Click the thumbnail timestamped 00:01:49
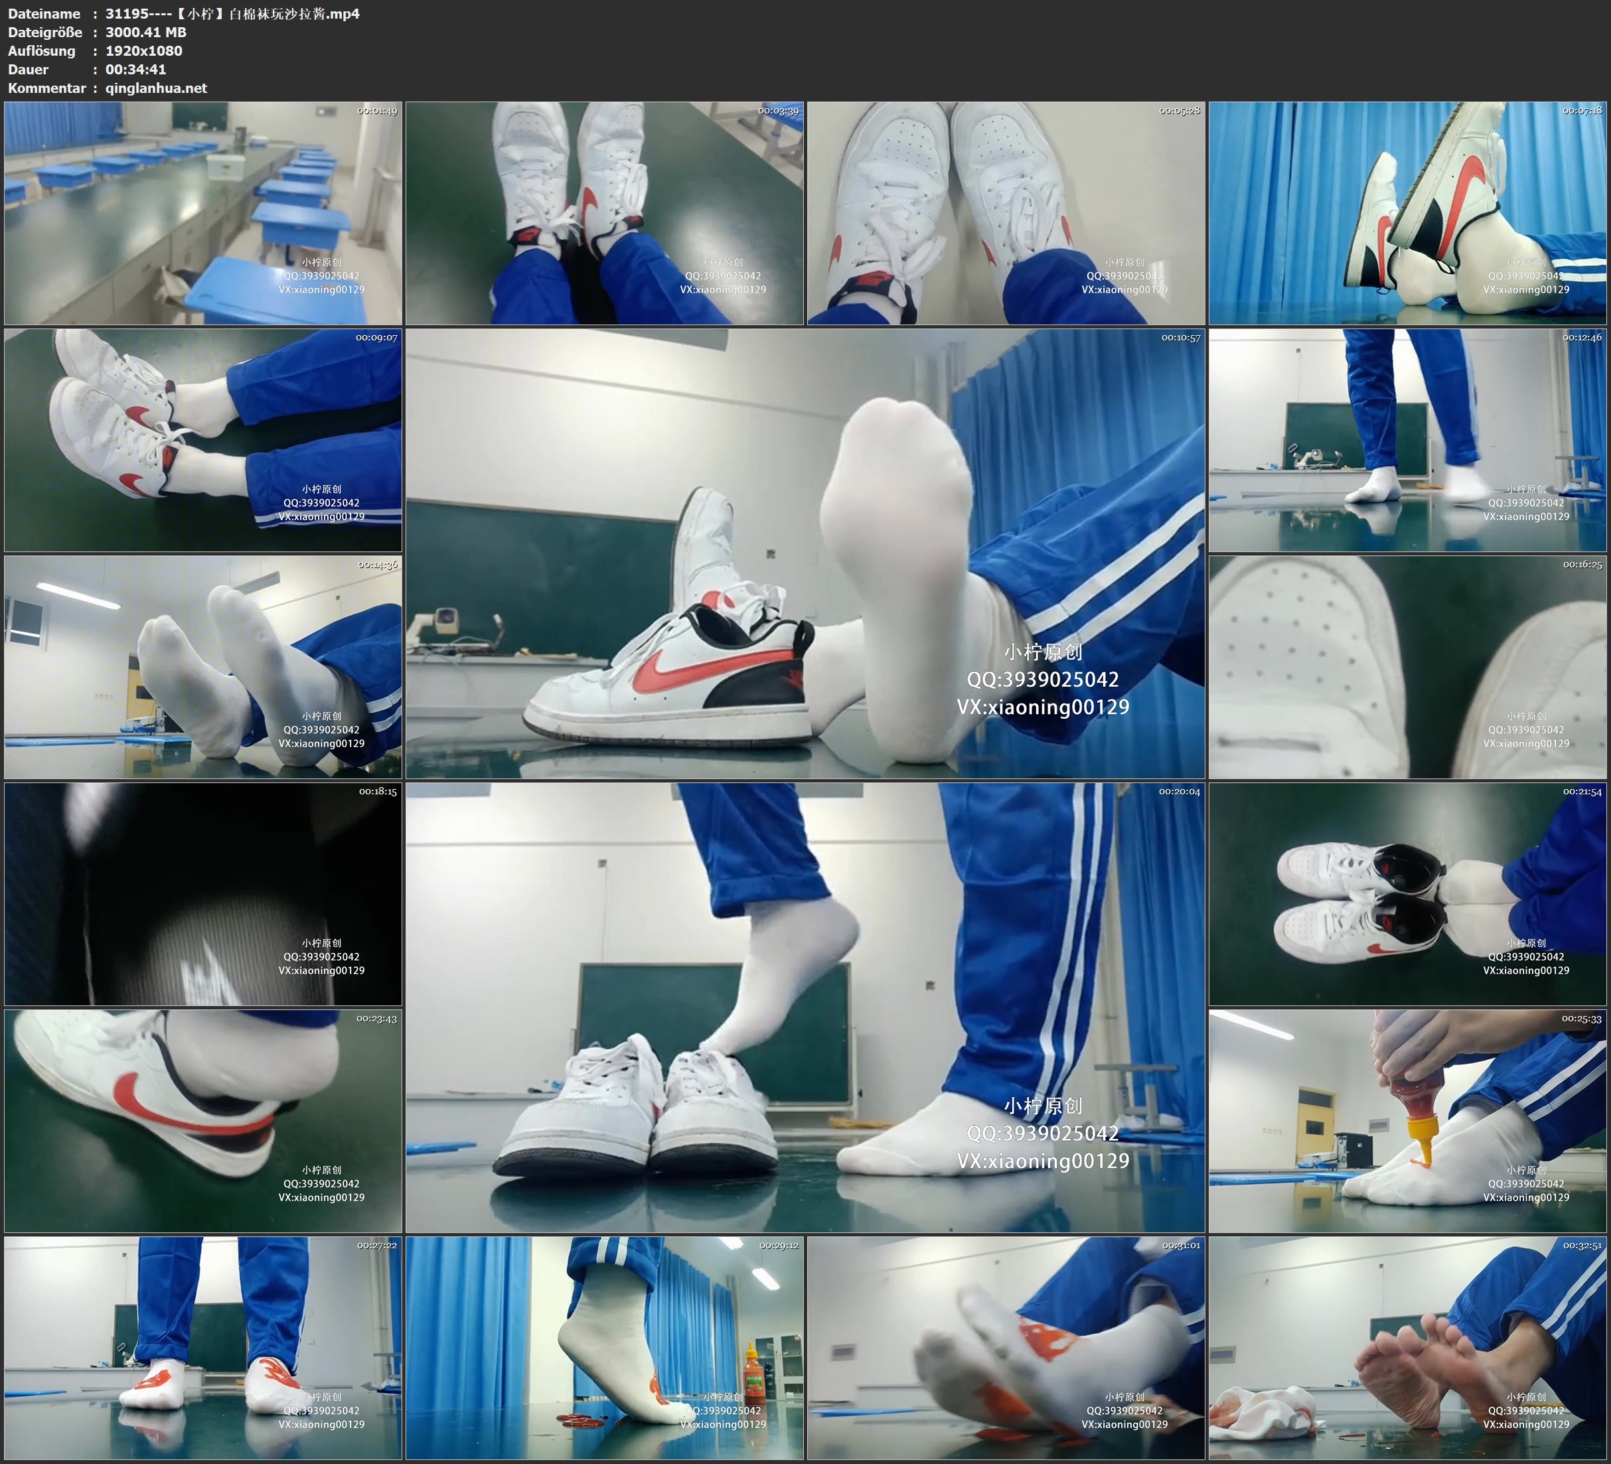 pos(203,212)
